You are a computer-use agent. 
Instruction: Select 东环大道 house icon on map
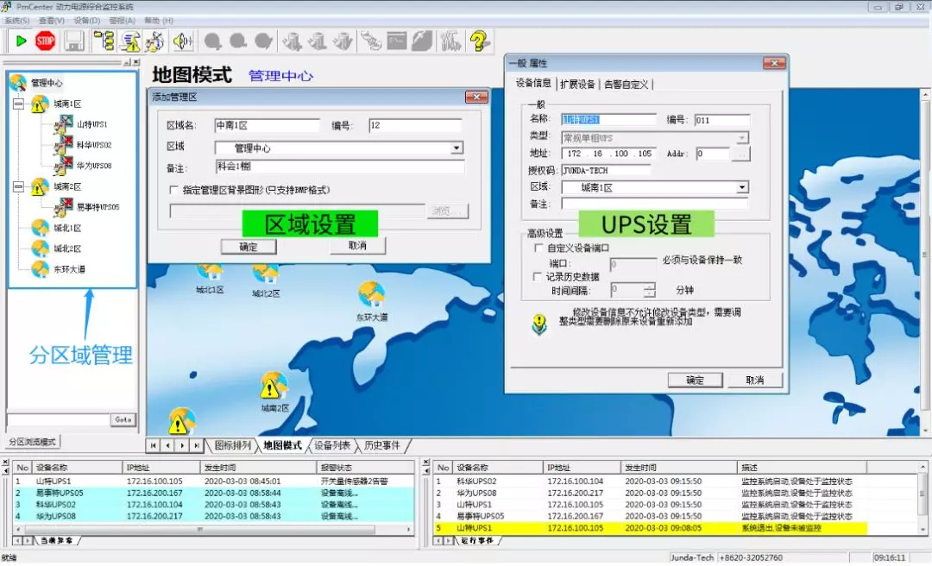371,296
